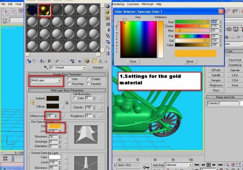Collapse the Shader Basic Parameters rollout
The height and width of the screenshot is (170, 243).
pyautogui.click(x=67, y=75)
